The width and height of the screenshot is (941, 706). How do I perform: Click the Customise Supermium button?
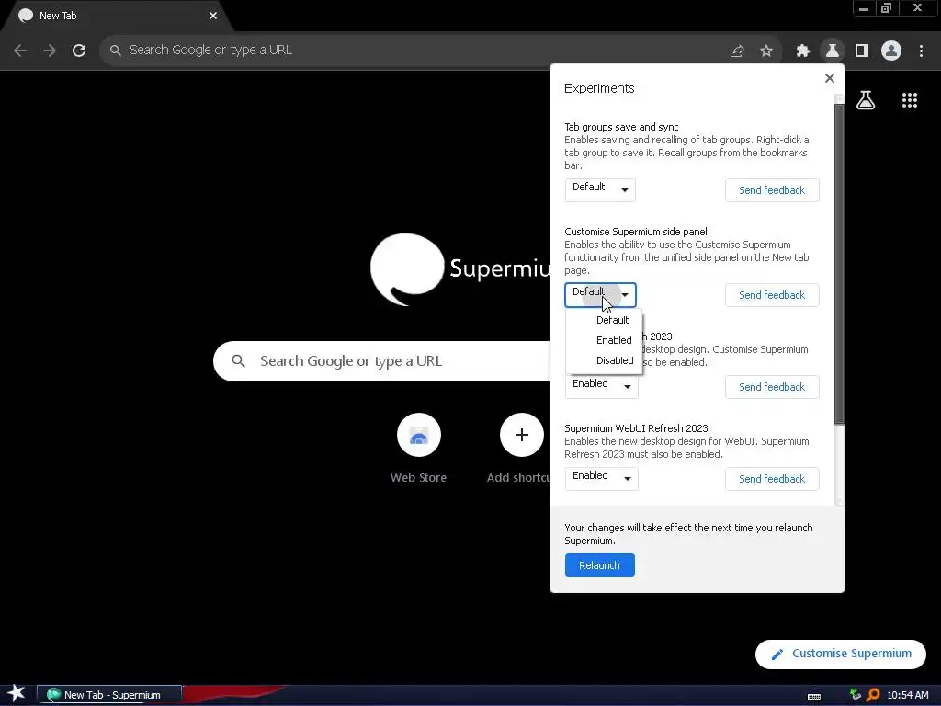click(840, 654)
